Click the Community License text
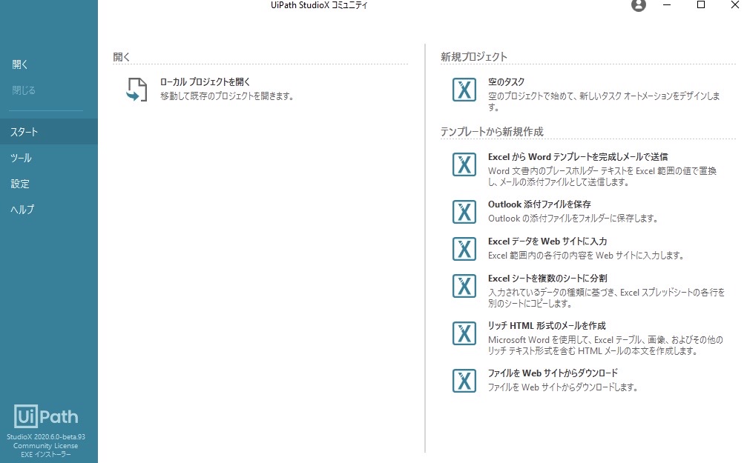The image size is (747, 463). coord(46,446)
